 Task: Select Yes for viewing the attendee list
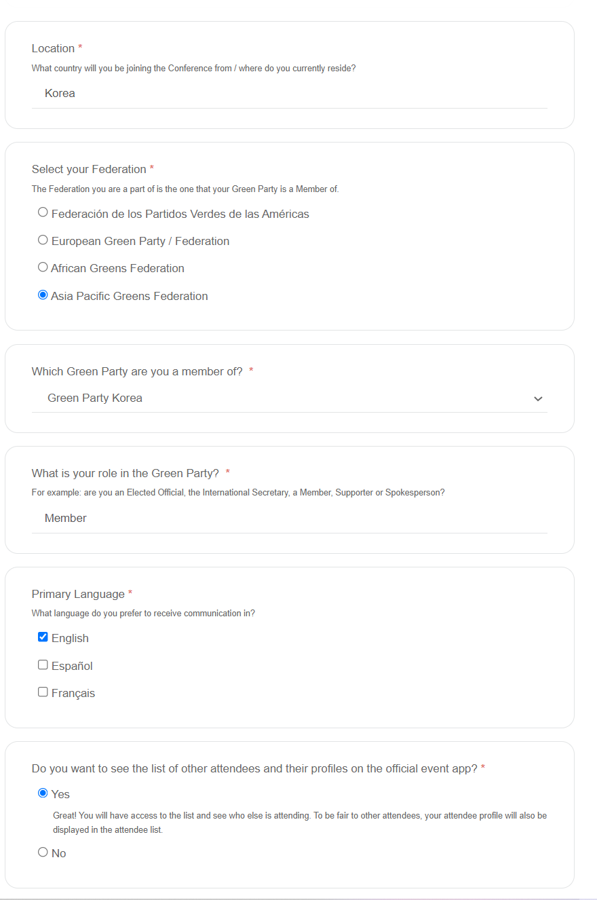pyautogui.click(x=43, y=793)
